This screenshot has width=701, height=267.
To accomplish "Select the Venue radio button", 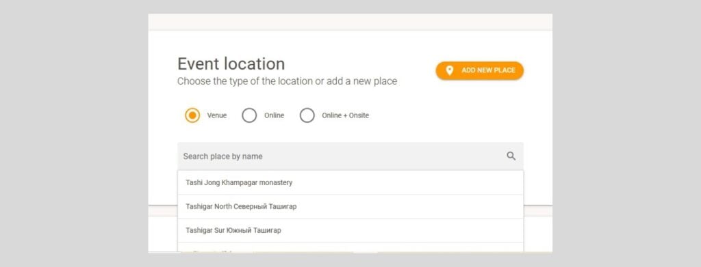I will [192, 115].
